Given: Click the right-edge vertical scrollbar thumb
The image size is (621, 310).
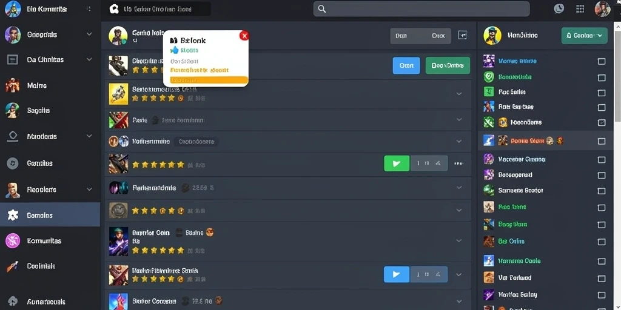Looking at the screenshot, I should (617, 75).
